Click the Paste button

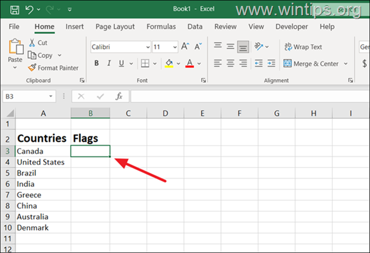pyautogui.click(x=15, y=54)
